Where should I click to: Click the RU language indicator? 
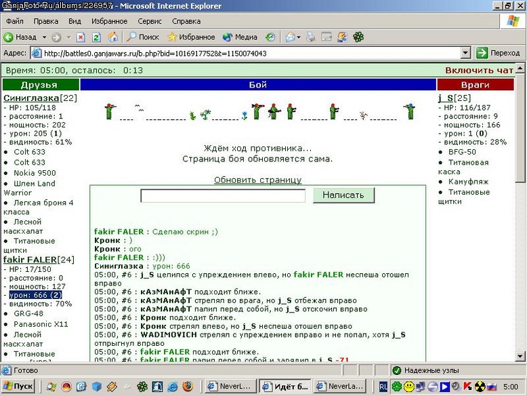tap(383, 387)
